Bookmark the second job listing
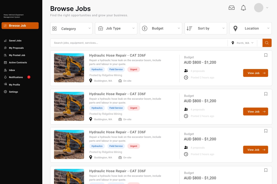 coord(266,94)
